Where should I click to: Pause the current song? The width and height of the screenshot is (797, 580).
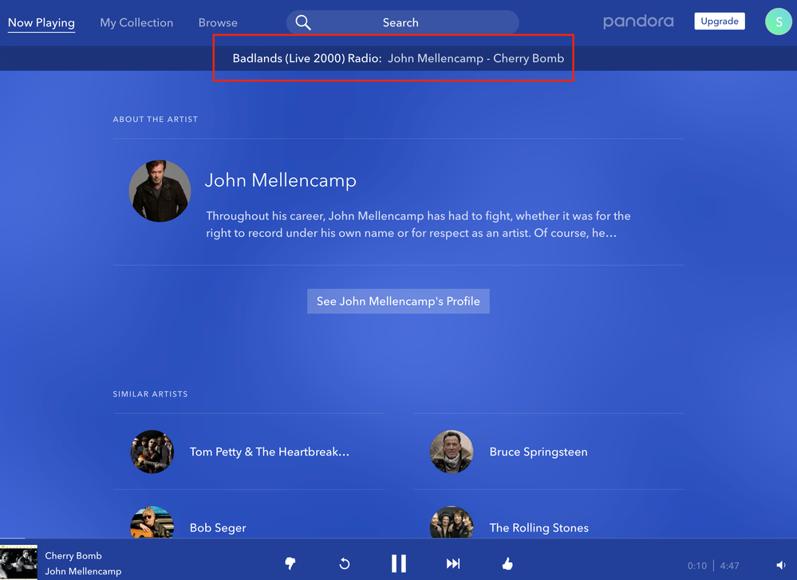click(399, 564)
